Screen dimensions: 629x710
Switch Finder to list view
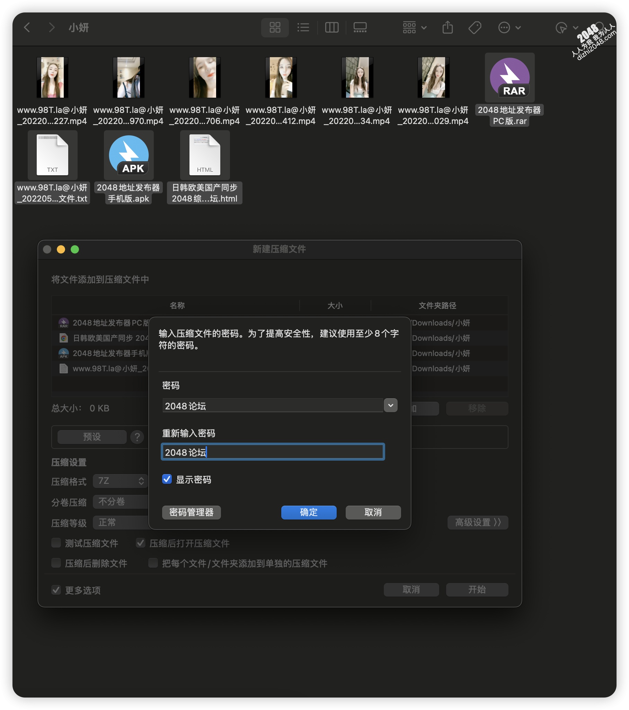[x=303, y=27]
